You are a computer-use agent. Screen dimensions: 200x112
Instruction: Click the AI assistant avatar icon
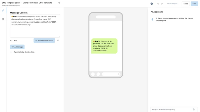pos(152,19)
